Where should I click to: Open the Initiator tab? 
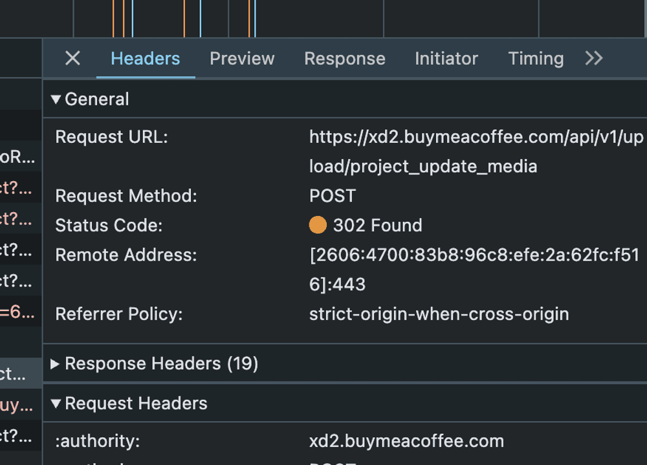pyautogui.click(x=446, y=58)
